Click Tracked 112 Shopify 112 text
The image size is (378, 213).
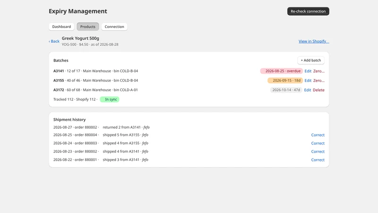click(x=75, y=99)
